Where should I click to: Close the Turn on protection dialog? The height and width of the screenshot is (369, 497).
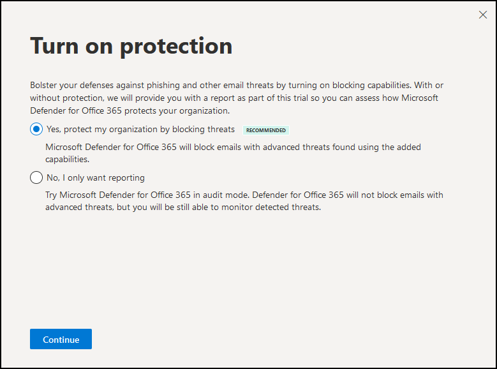click(483, 15)
